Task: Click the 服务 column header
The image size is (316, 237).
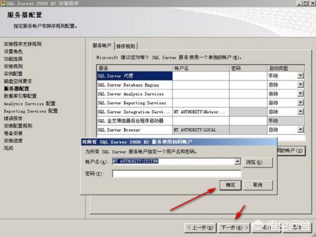Action: tap(135, 68)
